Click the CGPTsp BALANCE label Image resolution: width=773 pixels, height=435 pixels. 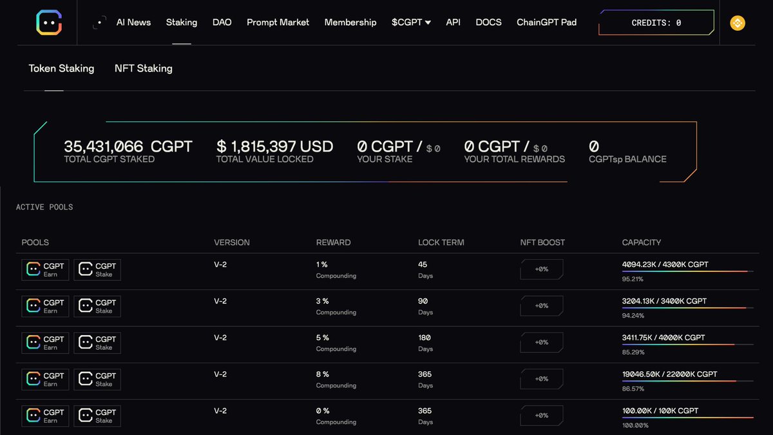[628, 159]
